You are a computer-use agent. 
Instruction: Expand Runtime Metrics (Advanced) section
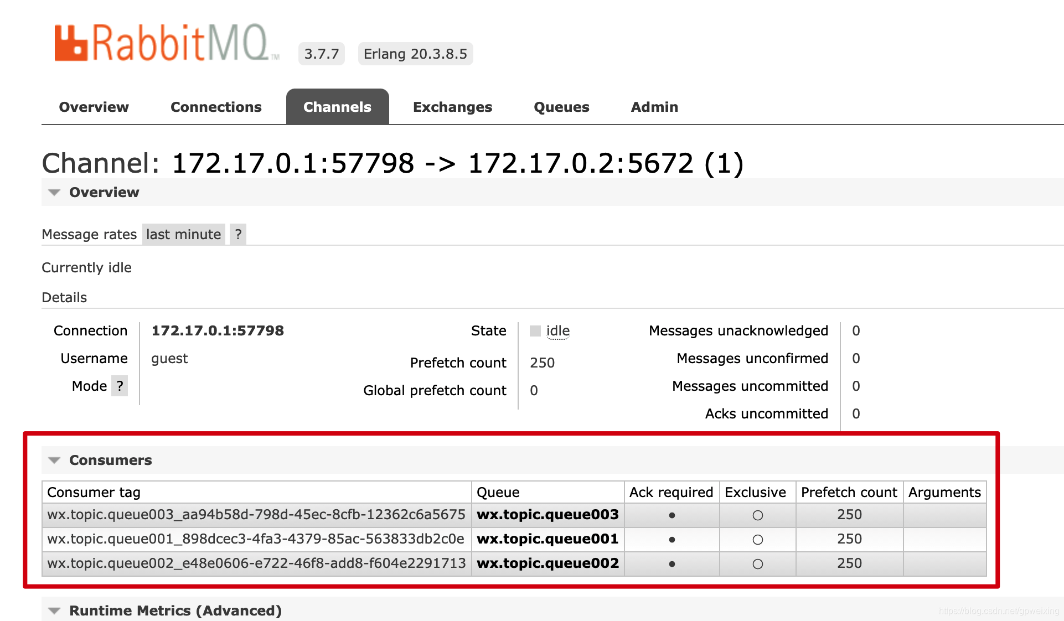175,610
